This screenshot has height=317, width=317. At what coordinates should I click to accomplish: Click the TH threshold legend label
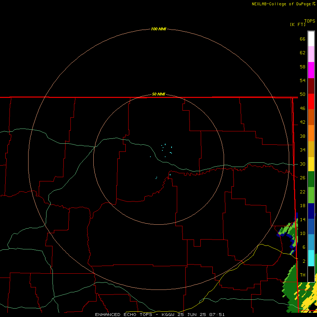click(x=303, y=275)
